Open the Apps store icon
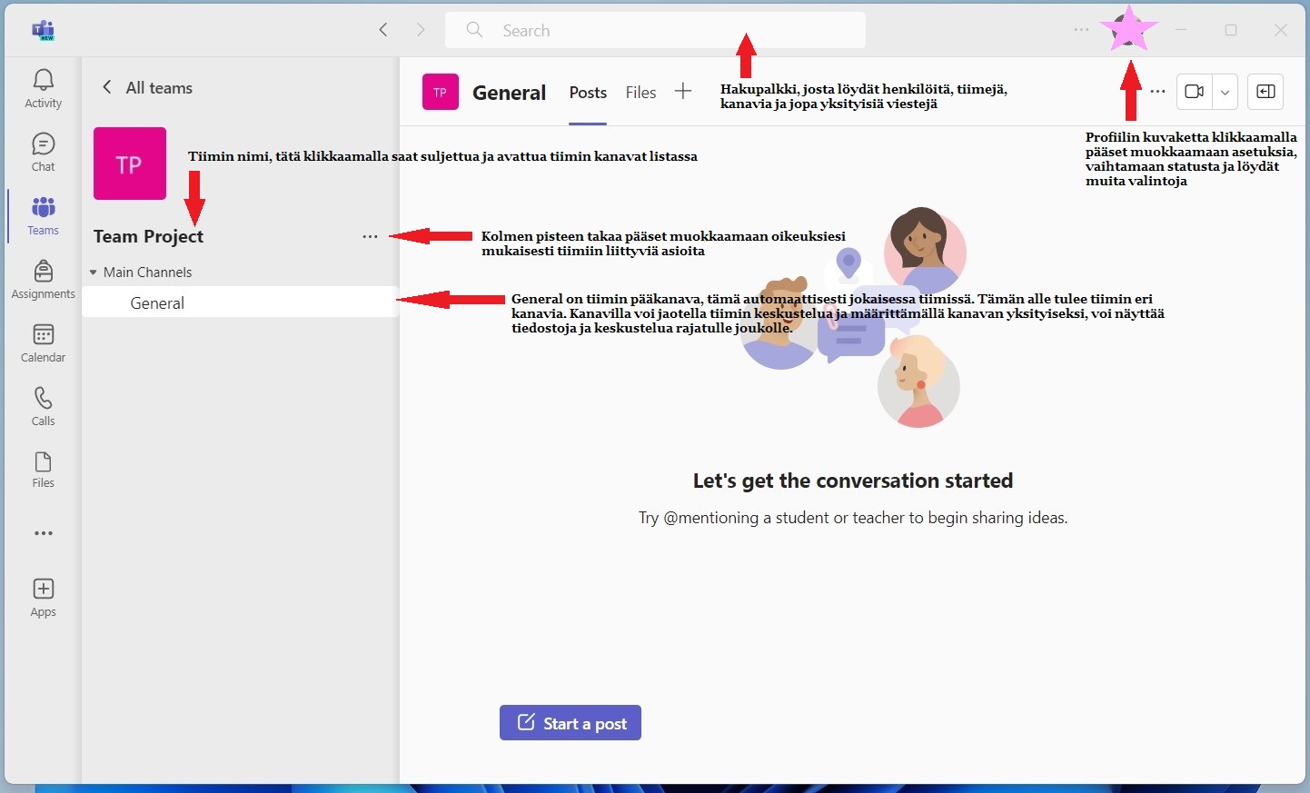1310x793 pixels. click(43, 597)
